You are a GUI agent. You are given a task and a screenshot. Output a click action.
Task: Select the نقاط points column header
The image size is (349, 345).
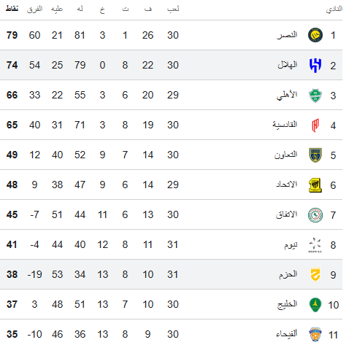(x=12, y=9)
